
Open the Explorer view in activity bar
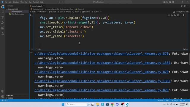click(3, 7)
